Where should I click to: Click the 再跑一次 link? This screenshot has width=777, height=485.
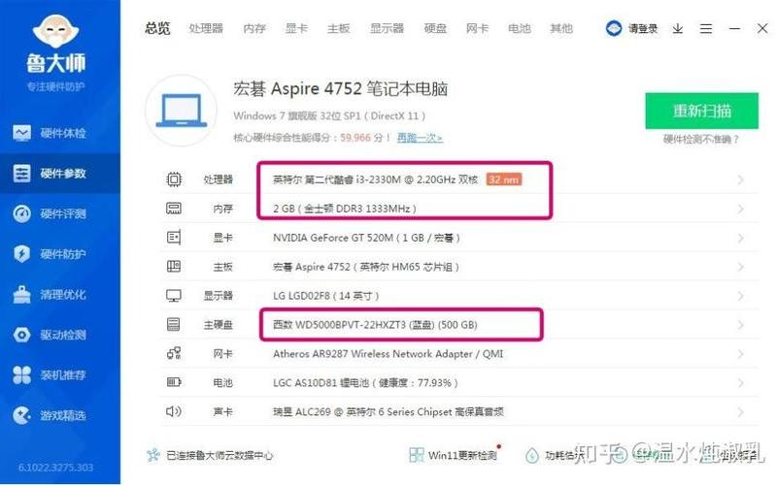point(420,138)
